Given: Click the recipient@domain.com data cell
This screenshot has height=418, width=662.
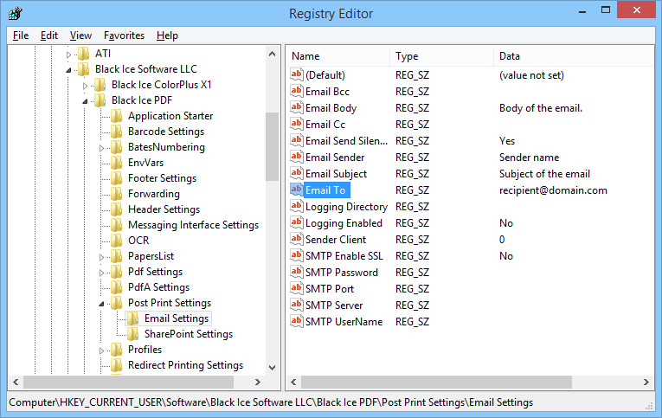Looking at the screenshot, I should click(x=553, y=190).
